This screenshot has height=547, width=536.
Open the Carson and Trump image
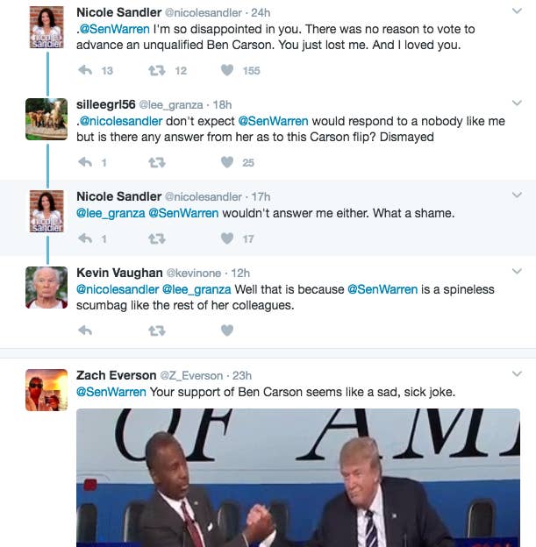(x=298, y=478)
